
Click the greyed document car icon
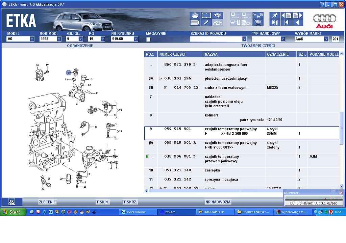pos(246,22)
